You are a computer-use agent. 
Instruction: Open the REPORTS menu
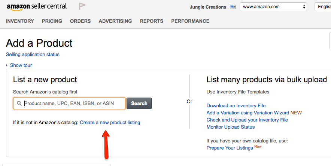(x=152, y=21)
